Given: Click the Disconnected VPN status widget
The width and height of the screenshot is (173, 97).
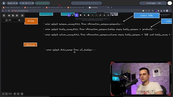Looking at the screenshot, I should coord(43,3).
